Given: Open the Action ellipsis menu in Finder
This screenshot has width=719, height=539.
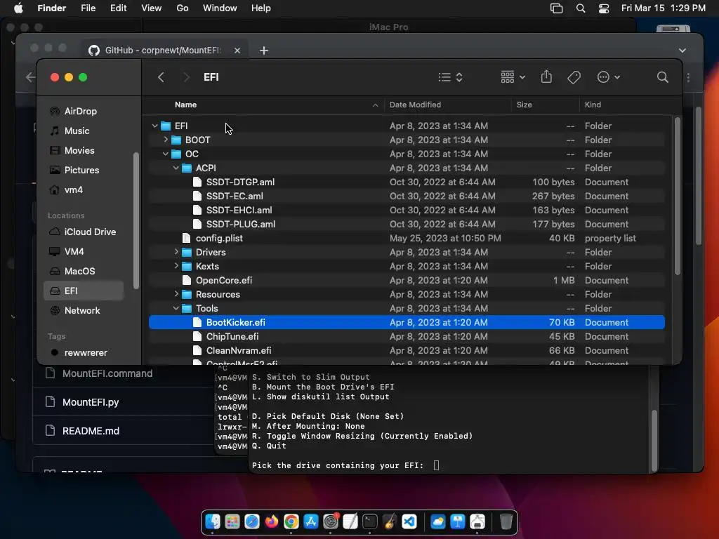Looking at the screenshot, I should click(x=609, y=77).
